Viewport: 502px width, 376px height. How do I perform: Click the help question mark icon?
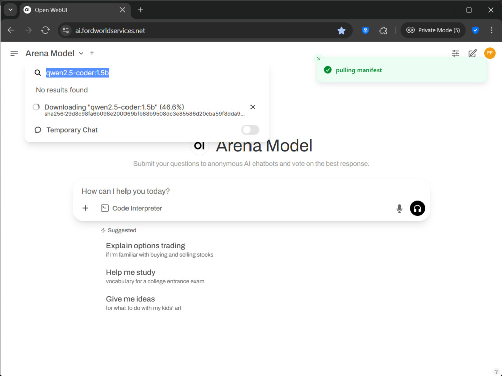[x=496, y=371]
